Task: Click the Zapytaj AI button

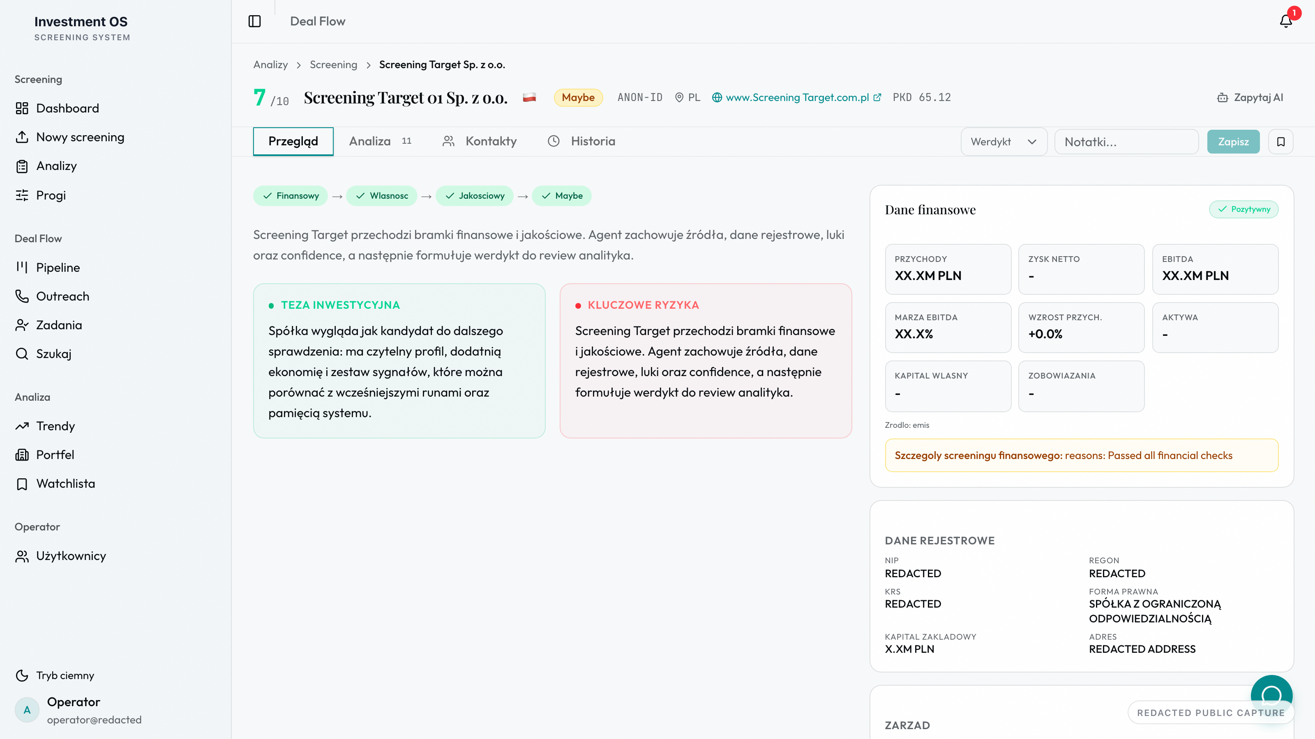Action: [1250, 97]
